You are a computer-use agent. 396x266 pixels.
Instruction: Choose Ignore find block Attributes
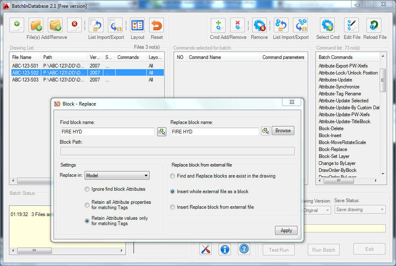(87, 189)
